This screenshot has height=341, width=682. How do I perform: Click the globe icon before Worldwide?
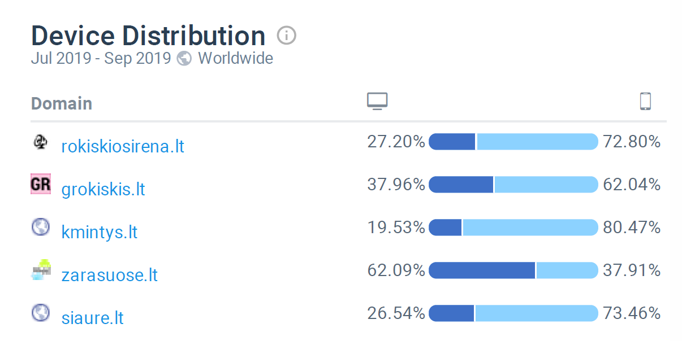(x=184, y=58)
